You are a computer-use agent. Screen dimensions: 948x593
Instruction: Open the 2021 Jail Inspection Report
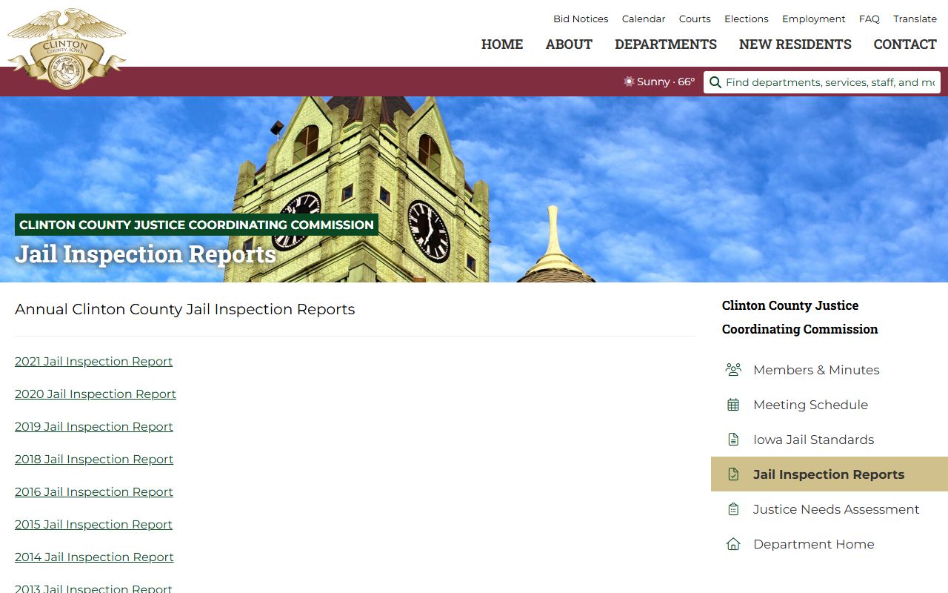pos(93,362)
